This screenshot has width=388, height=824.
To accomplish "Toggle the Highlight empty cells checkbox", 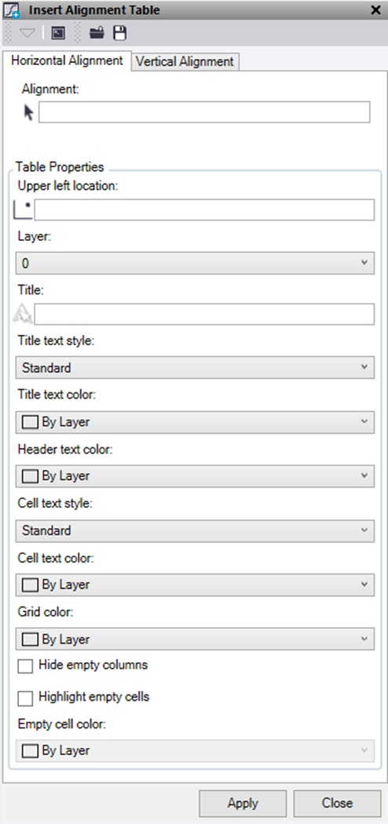I will pos(25,698).
